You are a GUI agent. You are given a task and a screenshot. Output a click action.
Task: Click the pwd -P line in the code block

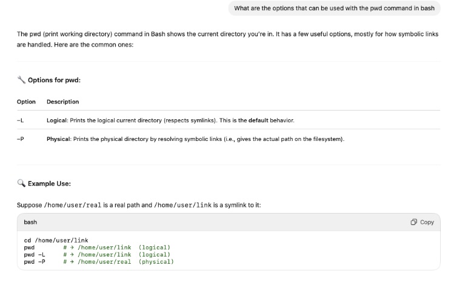(35, 261)
